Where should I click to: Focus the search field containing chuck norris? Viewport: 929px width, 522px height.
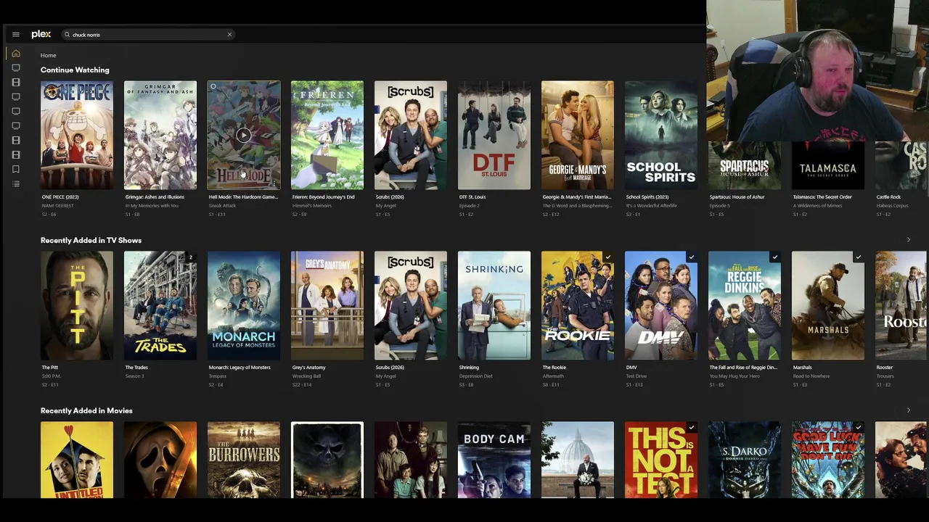coord(148,34)
